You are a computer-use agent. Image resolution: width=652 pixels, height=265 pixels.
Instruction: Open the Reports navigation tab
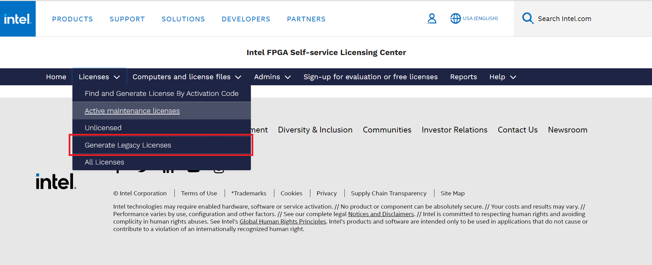(463, 77)
